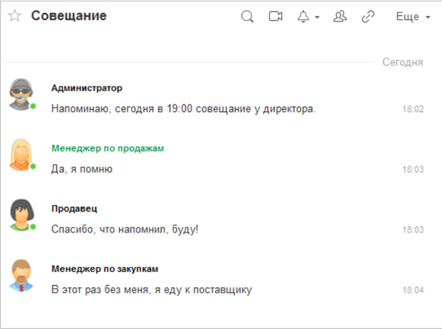The image size is (442, 329).
Task: Expand the notification bell dropdown arrow
Action: pyautogui.click(x=317, y=18)
